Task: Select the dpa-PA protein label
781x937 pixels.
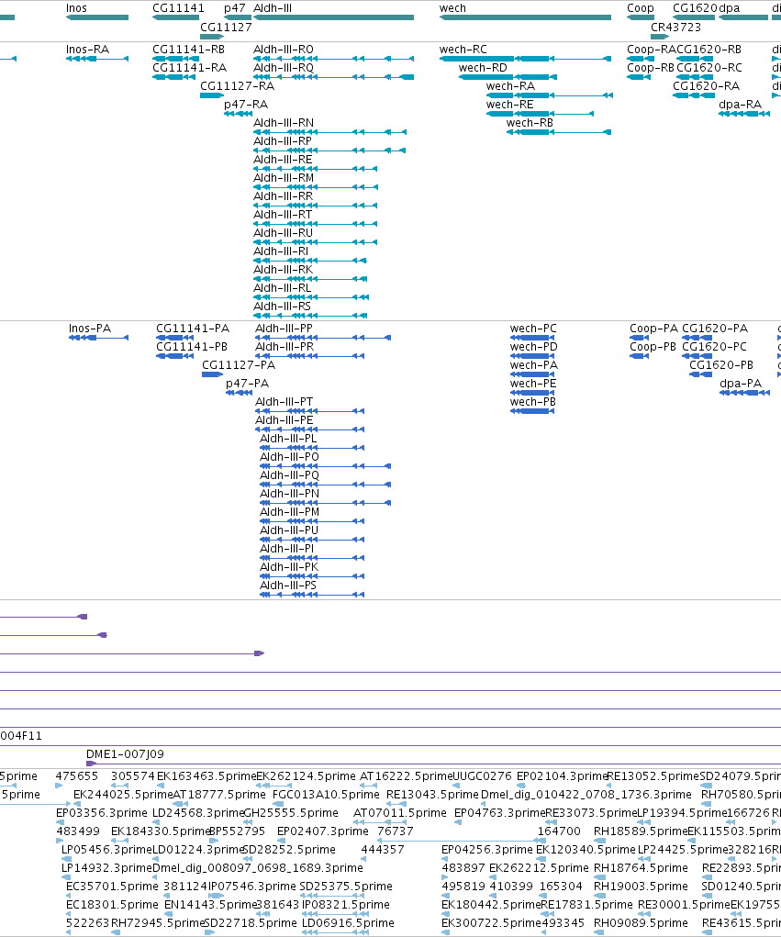Action: pos(741,384)
